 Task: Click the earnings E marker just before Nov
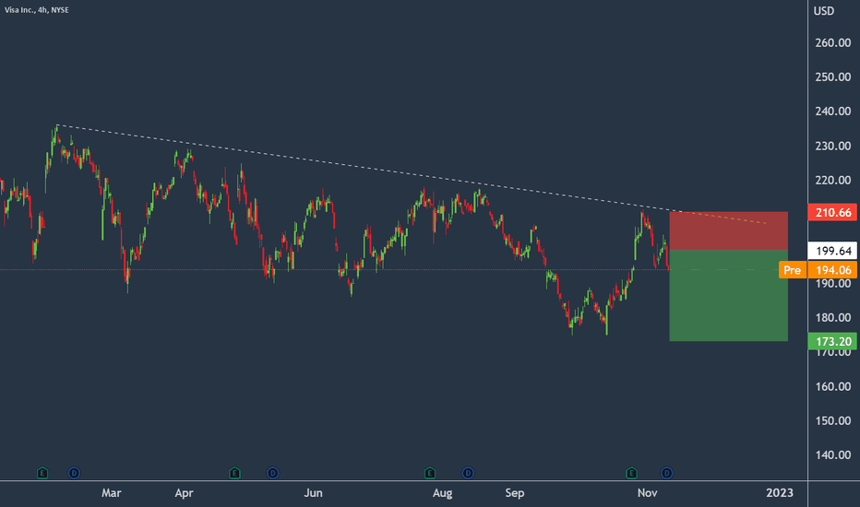click(x=632, y=473)
